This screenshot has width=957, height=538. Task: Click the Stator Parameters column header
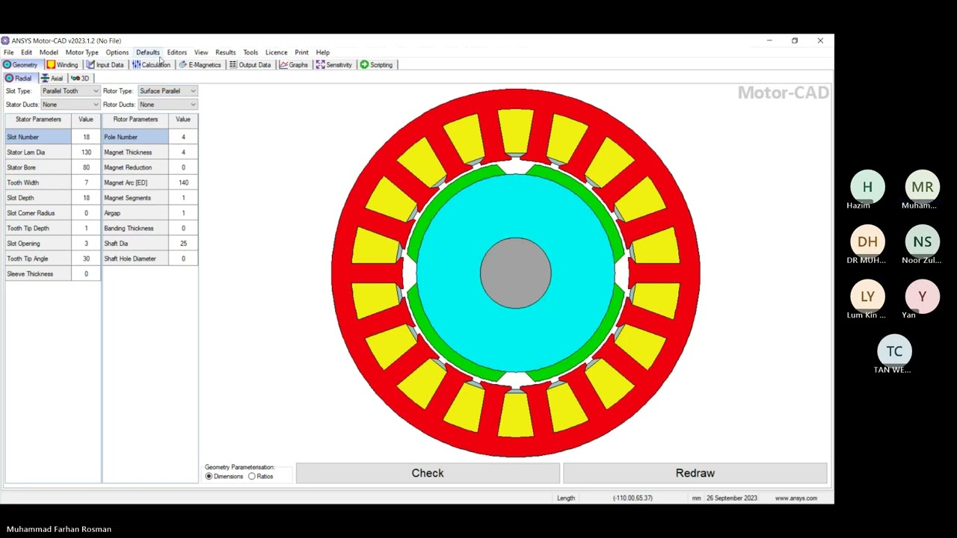(x=38, y=120)
